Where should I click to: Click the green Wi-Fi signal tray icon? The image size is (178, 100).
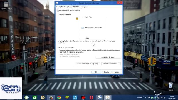click(x=152, y=97)
